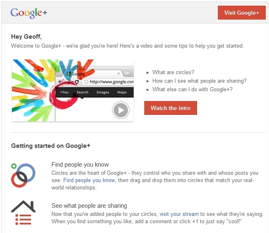Select 'Search' in the thumbnail's navigation bar
Screen dimensions: 269x233
coord(82,92)
